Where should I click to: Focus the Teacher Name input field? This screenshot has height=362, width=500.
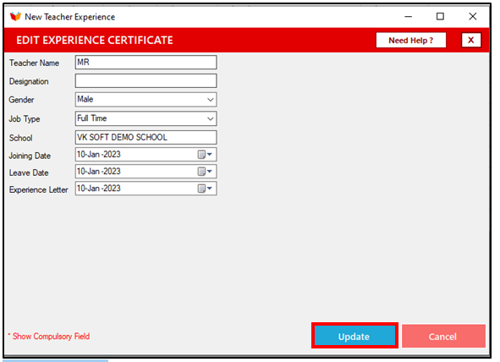pos(146,63)
